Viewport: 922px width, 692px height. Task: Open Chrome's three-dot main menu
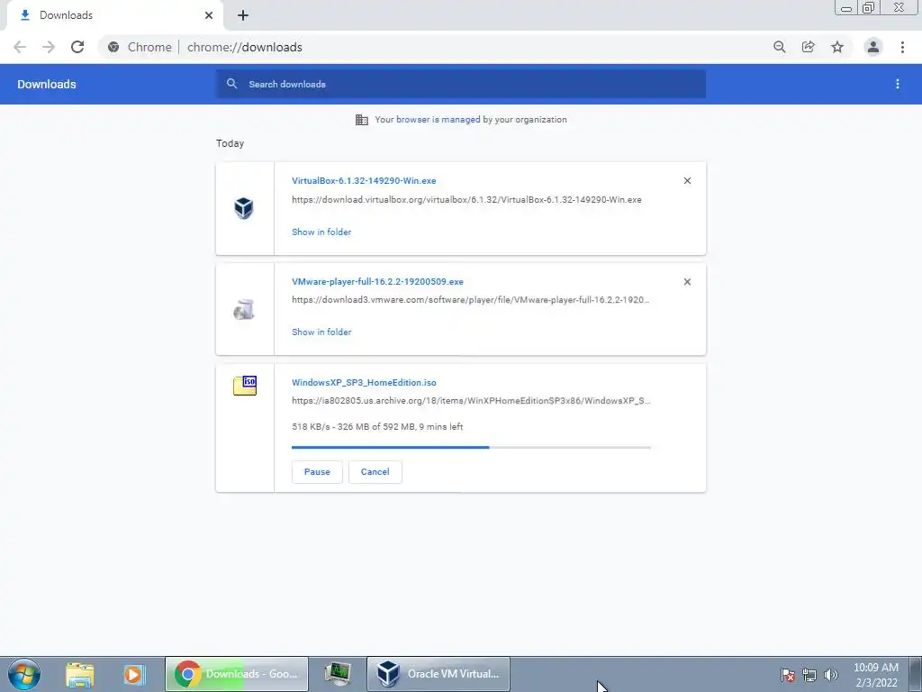coord(902,47)
